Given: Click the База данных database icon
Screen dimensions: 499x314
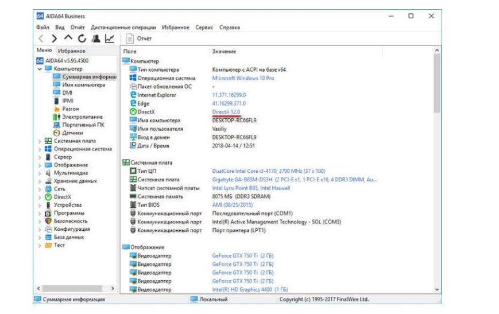Looking at the screenshot, I should tap(48, 237).
